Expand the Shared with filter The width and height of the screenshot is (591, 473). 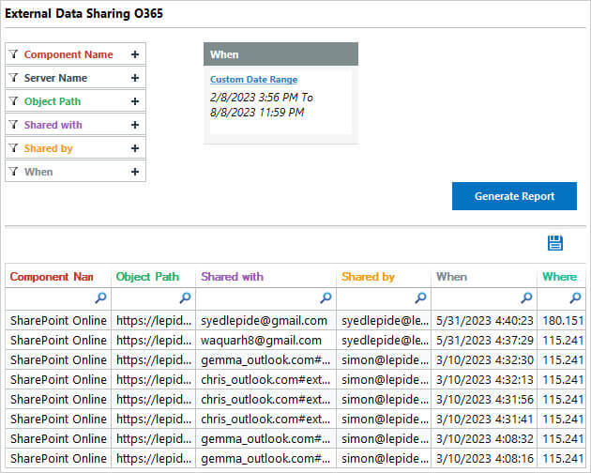pyautogui.click(x=135, y=125)
